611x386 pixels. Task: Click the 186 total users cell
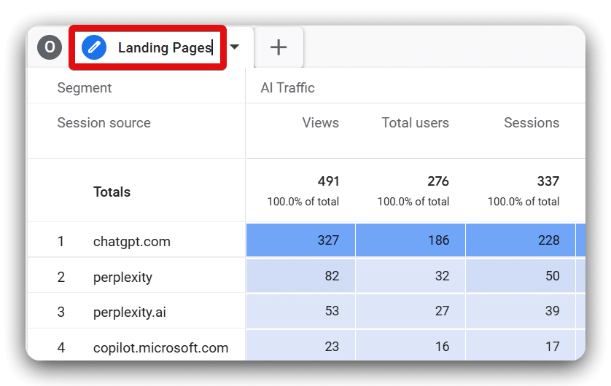click(x=410, y=240)
